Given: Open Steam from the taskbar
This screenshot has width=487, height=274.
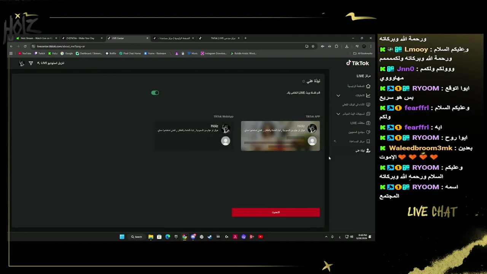Looking at the screenshot, I should tap(210, 237).
